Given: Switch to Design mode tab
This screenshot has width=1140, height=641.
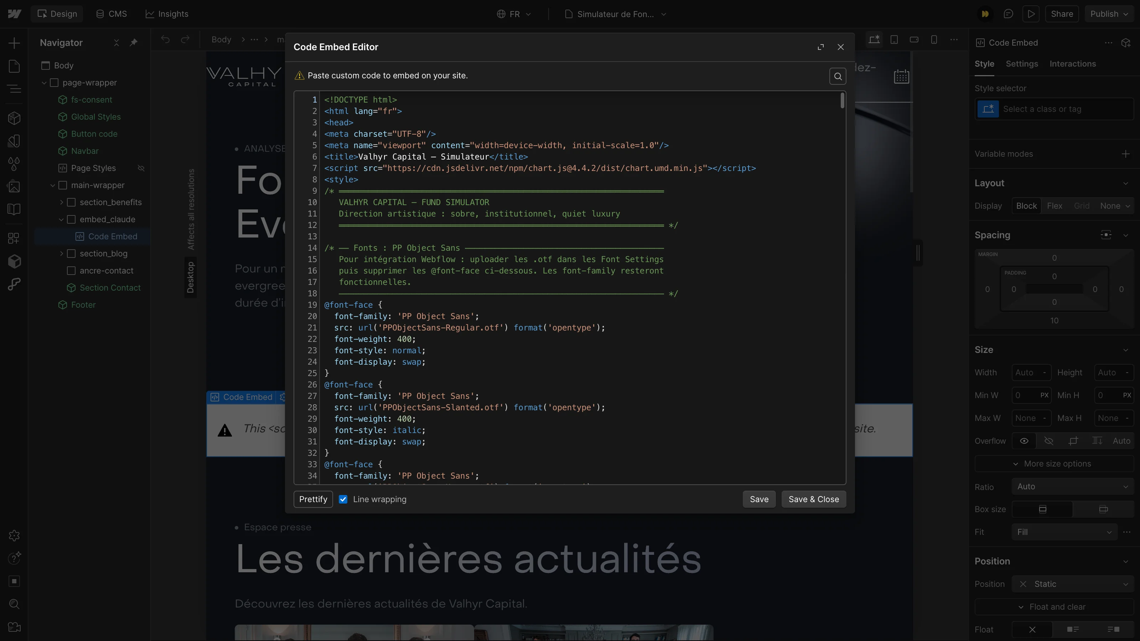Looking at the screenshot, I should pyautogui.click(x=57, y=14).
